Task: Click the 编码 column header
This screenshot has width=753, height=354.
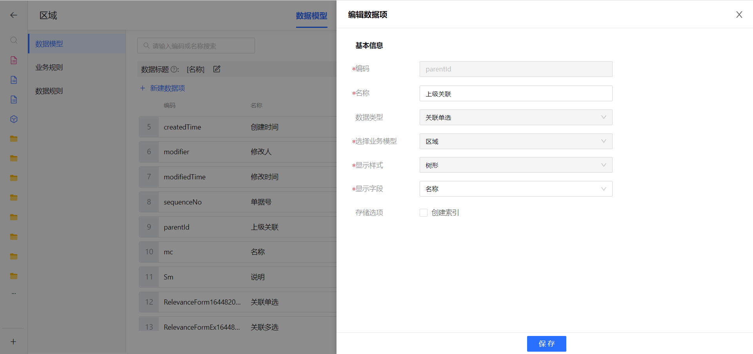Action: pyautogui.click(x=169, y=105)
